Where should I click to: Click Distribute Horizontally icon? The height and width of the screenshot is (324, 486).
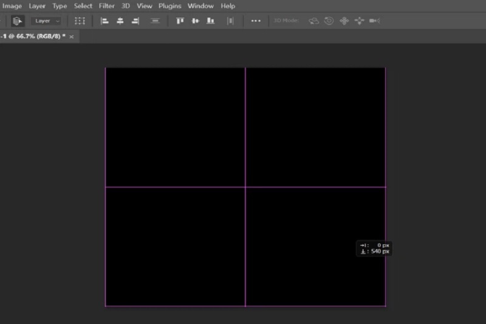[230, 21]
